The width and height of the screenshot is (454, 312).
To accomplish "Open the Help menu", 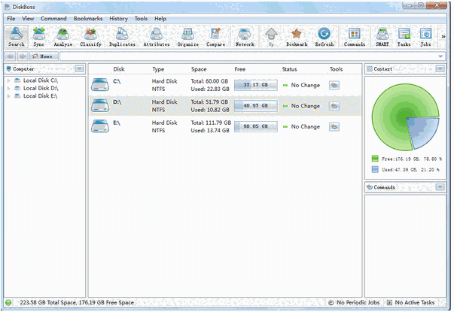I will pyautogui.click(x=160, y=19).
